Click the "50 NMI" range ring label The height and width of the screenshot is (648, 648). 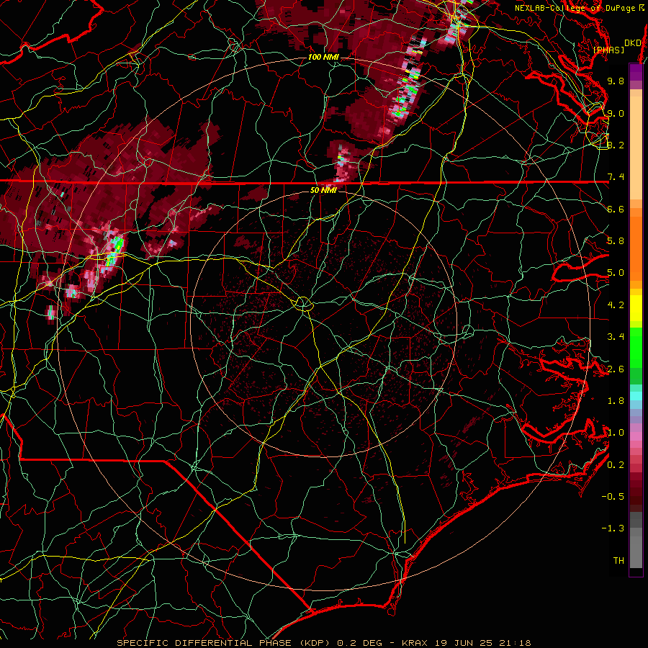click(323, 191)
